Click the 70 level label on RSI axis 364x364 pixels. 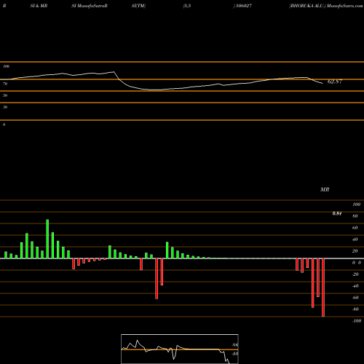pyautogui.click(x=5, y=84)
